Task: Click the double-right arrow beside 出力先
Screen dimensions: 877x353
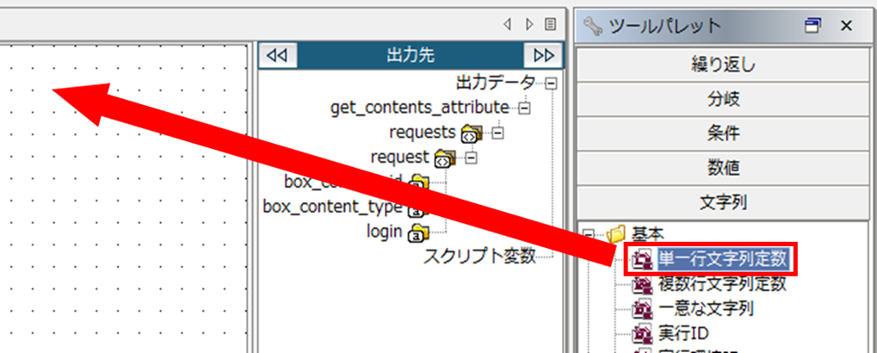Action: (543, 55)
